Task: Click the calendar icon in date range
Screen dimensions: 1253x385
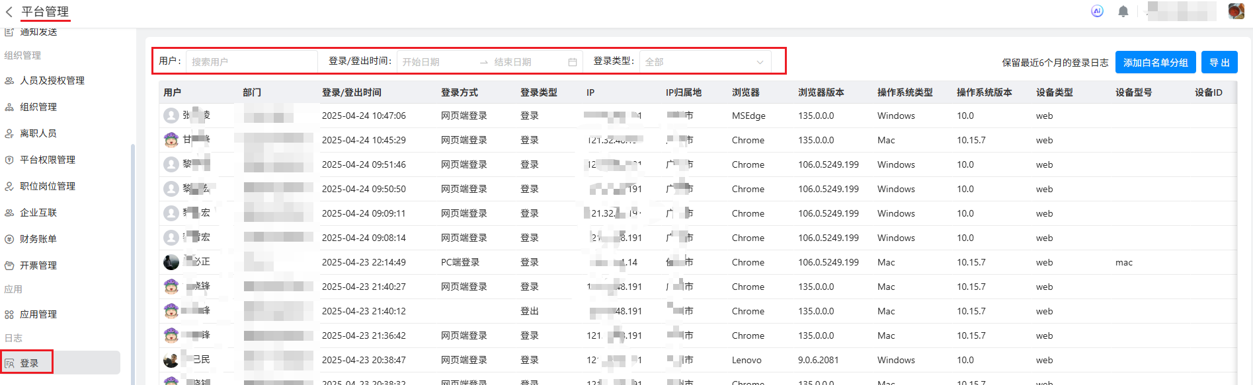Action: click(x=573, y=62)
